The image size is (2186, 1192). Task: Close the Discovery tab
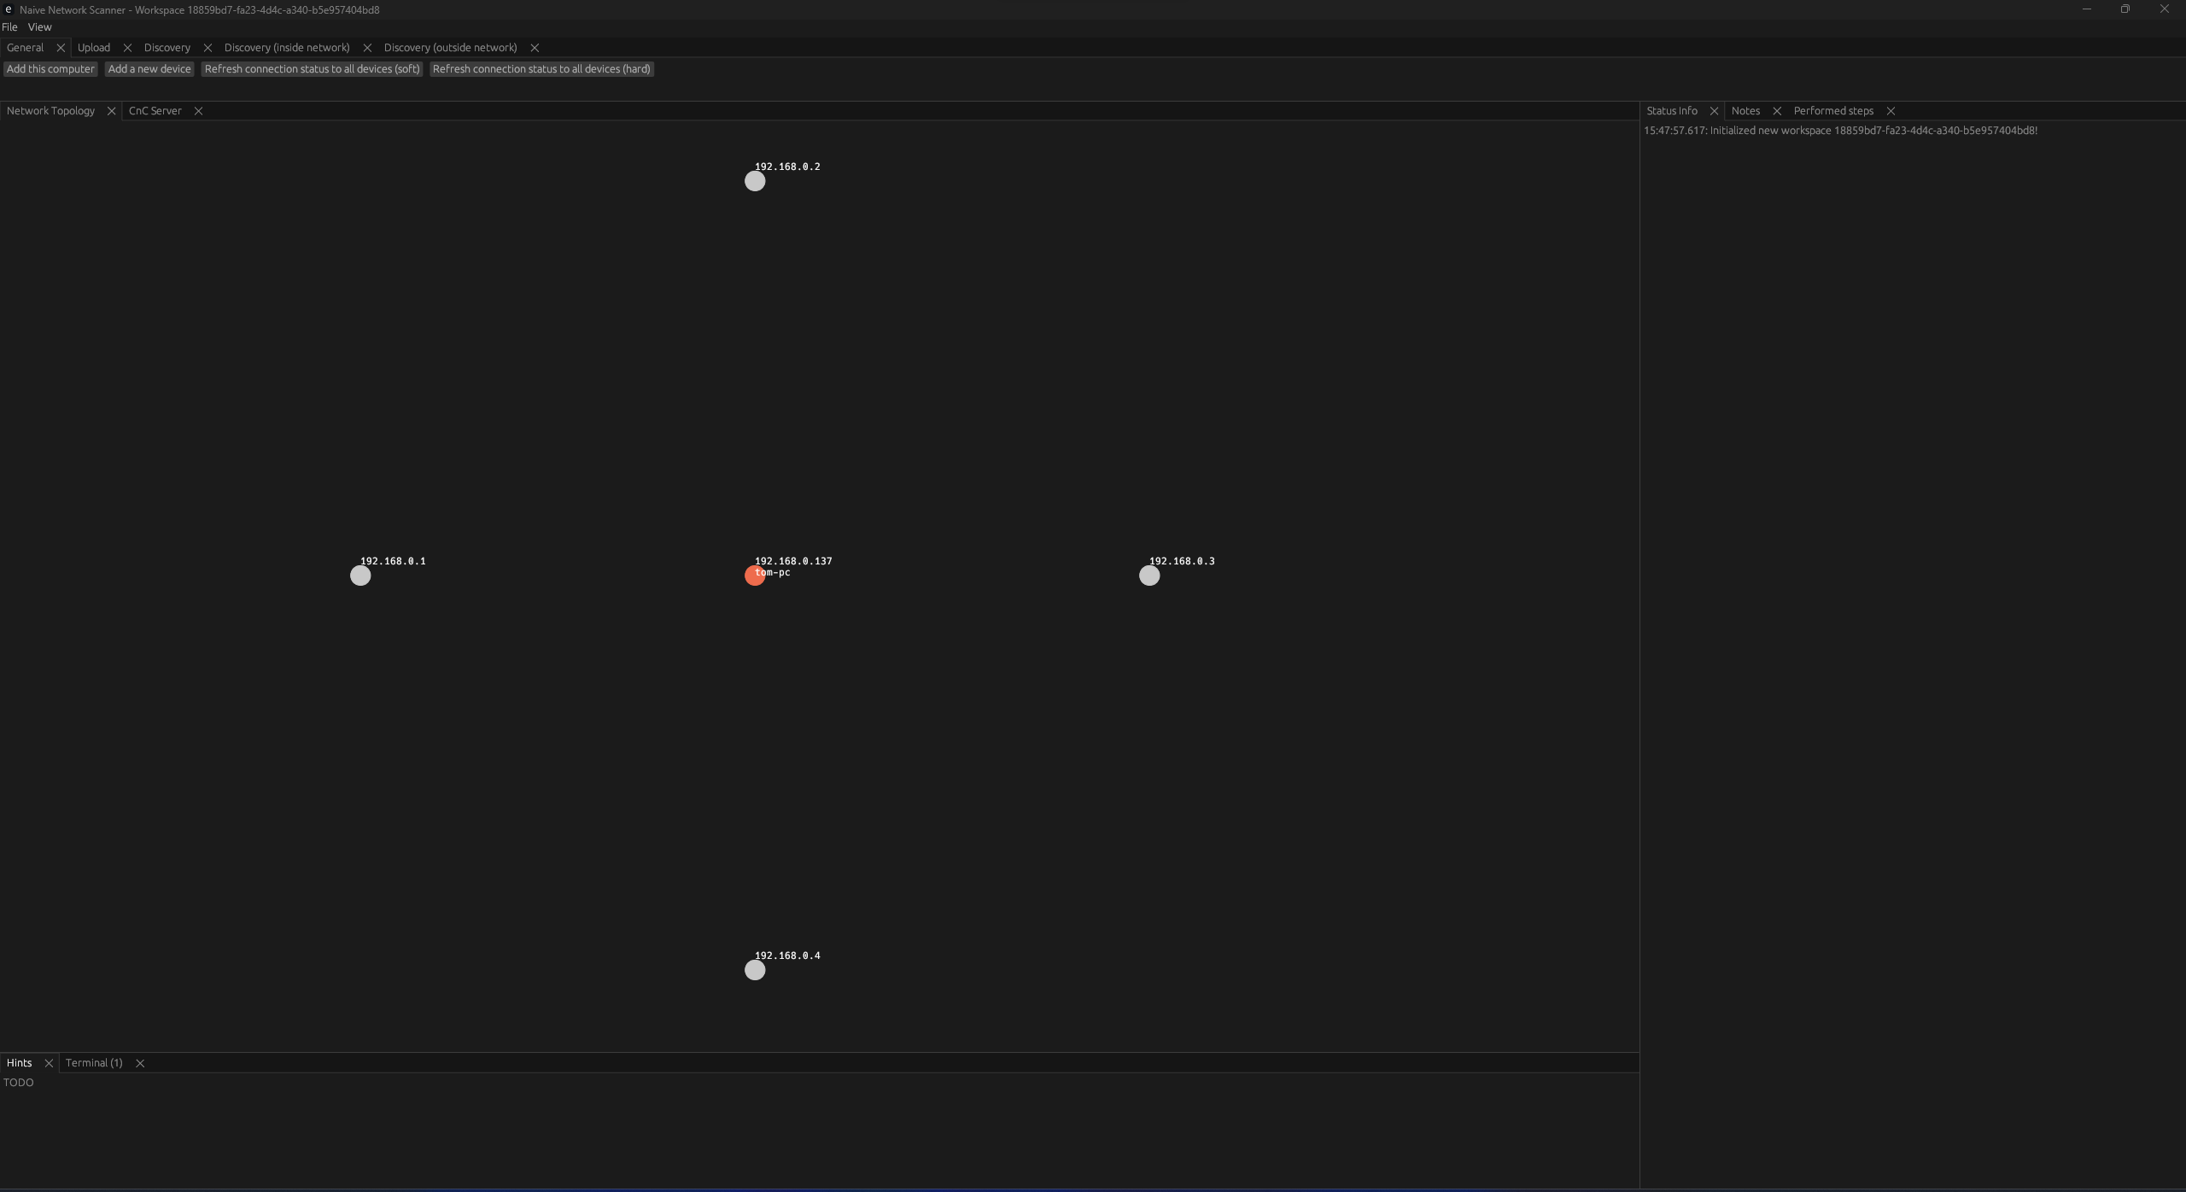tap(207, 47)
